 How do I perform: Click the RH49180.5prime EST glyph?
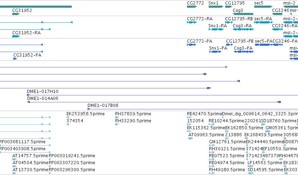(212, 173)
